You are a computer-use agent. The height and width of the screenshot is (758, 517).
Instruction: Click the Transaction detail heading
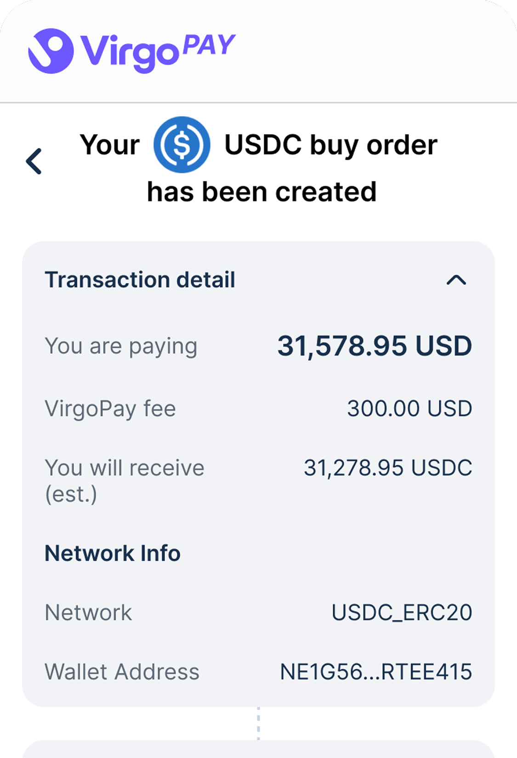click(140, 280)
